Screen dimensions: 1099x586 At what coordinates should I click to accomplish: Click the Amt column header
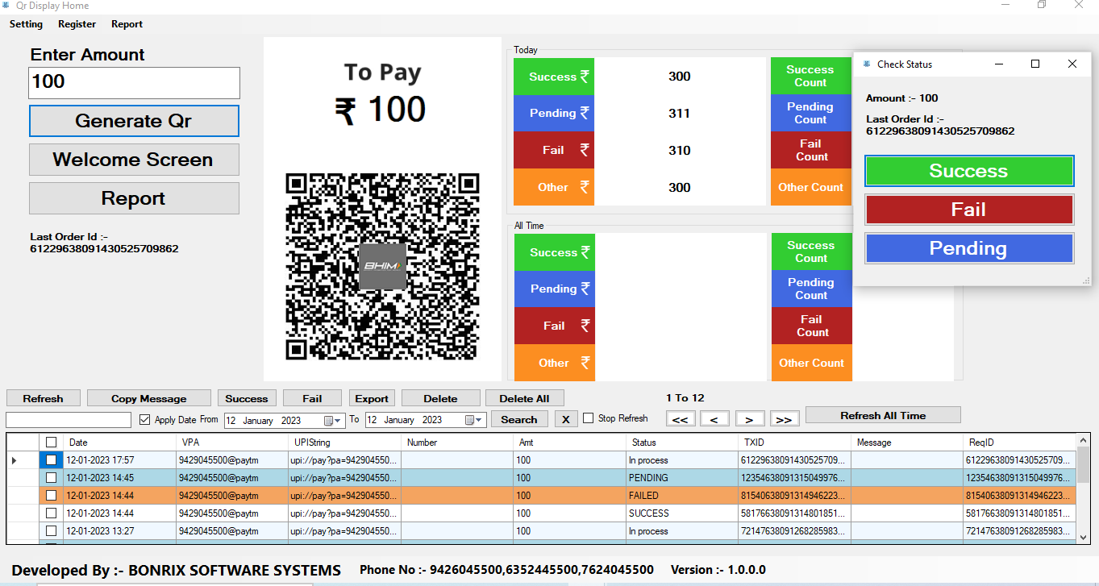click(x=570, y=442)
